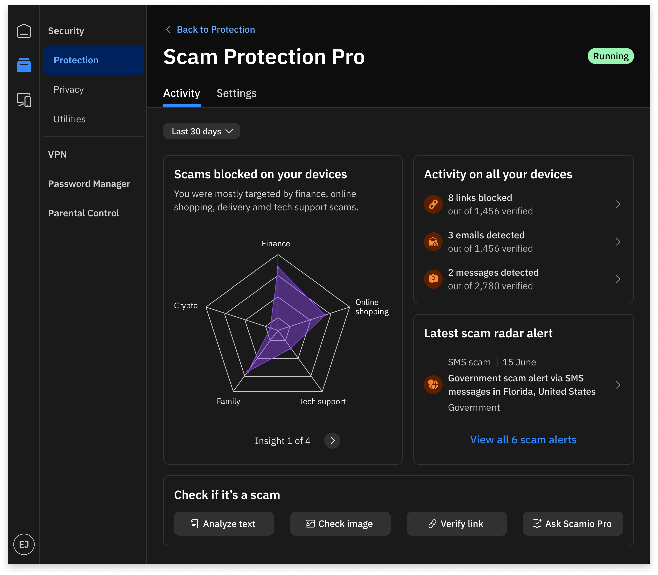This screenshot has height=575, width=658.
Task: Click the Verify link button
Action: pyautogui.click(x=457, y=524)
